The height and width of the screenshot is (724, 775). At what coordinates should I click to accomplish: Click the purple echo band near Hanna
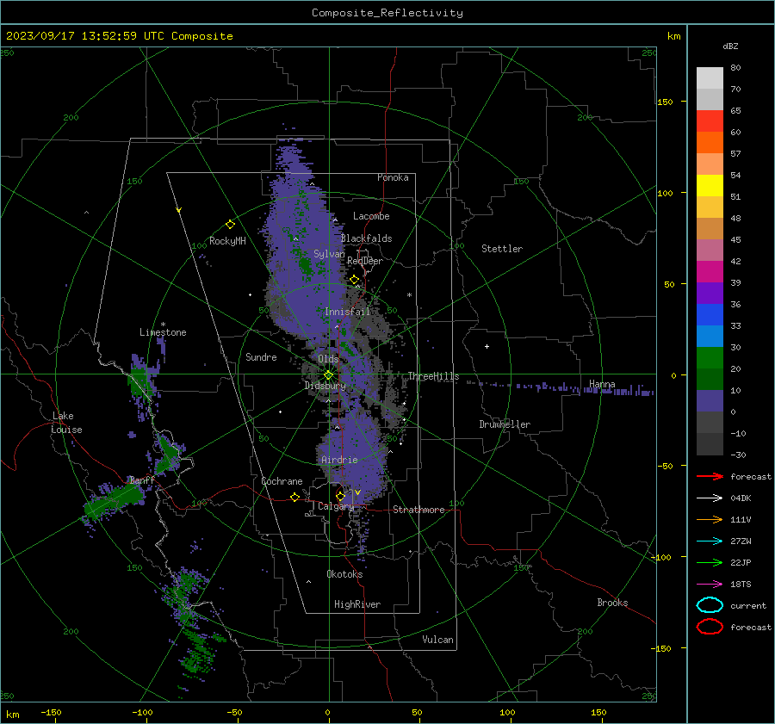[586, 388]
